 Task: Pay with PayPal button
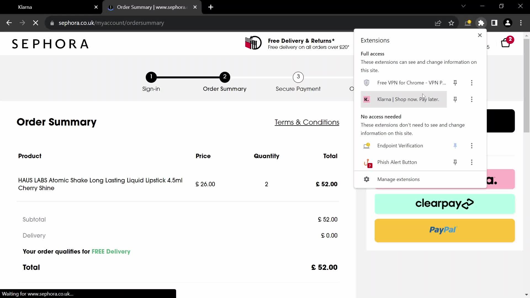click(444, 230)
